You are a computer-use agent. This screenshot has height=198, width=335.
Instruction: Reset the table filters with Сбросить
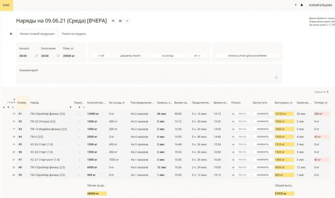click(321, 92)
